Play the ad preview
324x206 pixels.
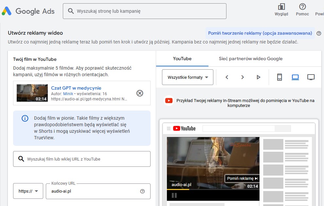(x=259, y=77)
